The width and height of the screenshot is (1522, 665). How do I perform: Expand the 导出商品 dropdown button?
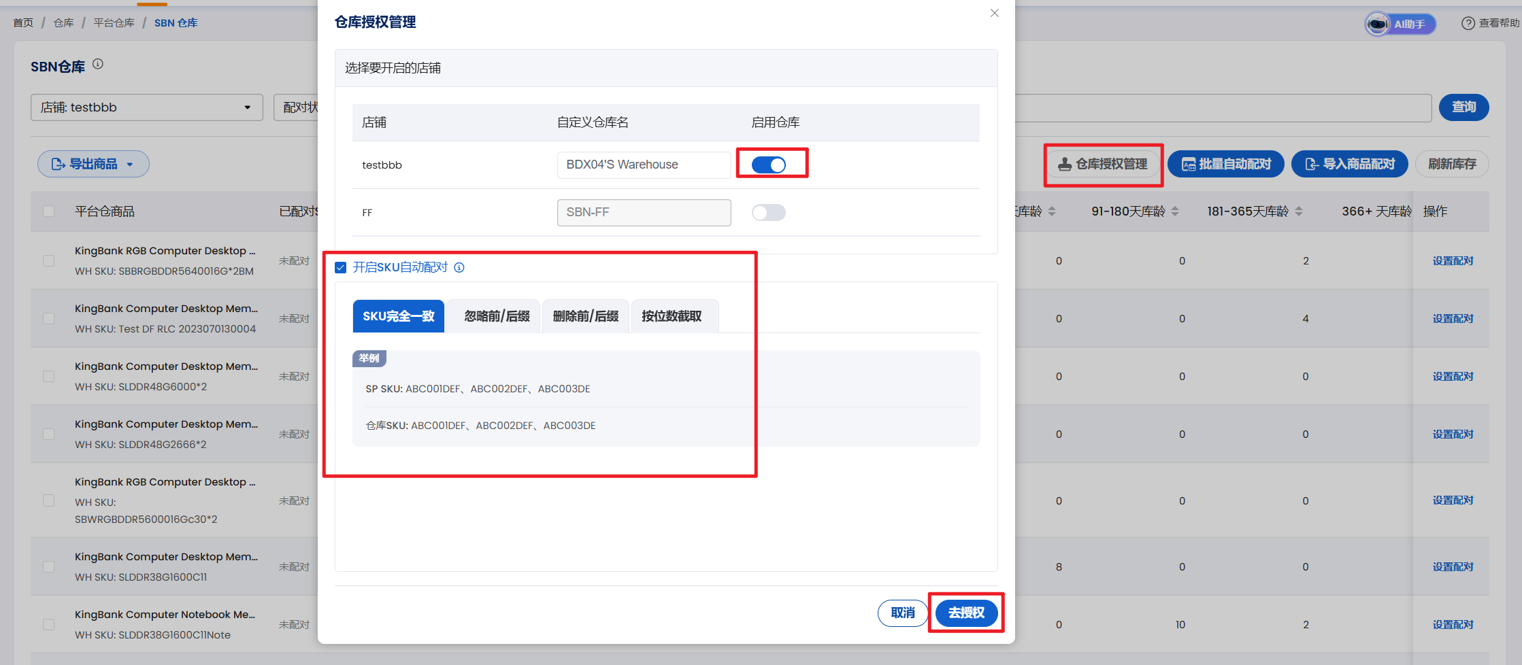pyautogui.click(x=93, y=164)
